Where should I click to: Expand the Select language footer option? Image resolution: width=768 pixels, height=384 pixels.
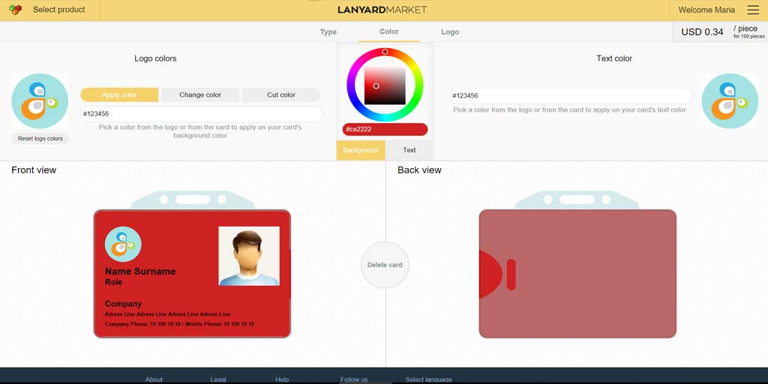[428, 379]
